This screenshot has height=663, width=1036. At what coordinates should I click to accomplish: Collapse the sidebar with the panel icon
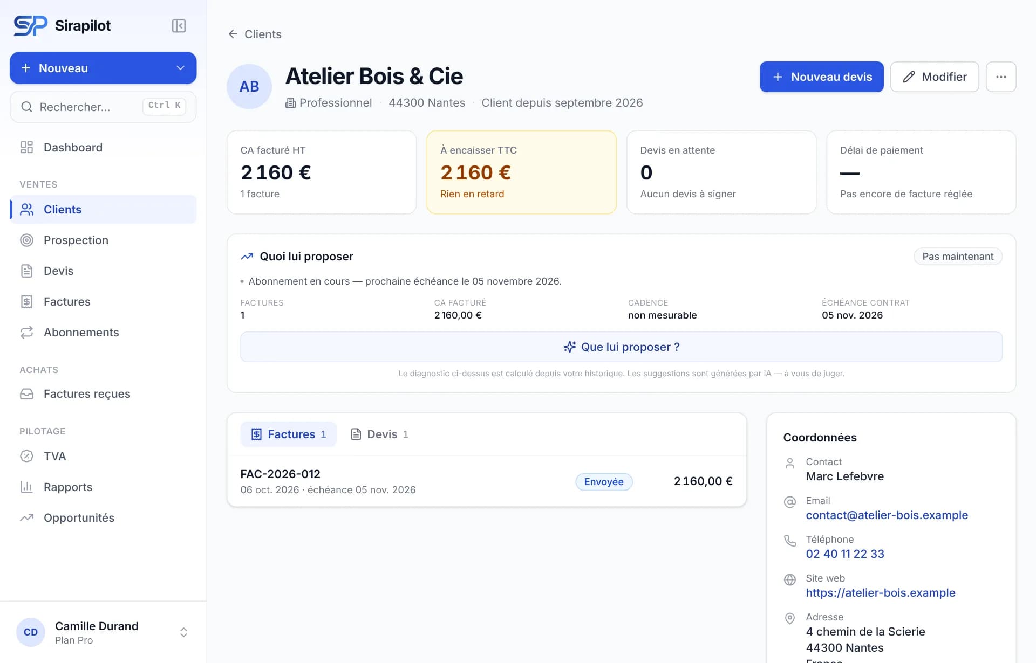point(179,26)
